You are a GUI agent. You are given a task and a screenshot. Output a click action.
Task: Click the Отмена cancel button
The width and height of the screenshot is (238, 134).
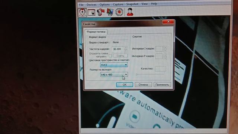tap(143, 84)
